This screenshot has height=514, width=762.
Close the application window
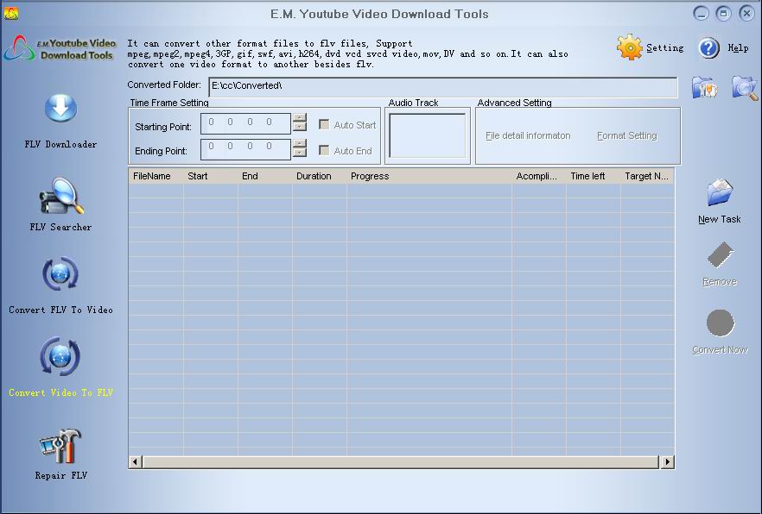746,14
